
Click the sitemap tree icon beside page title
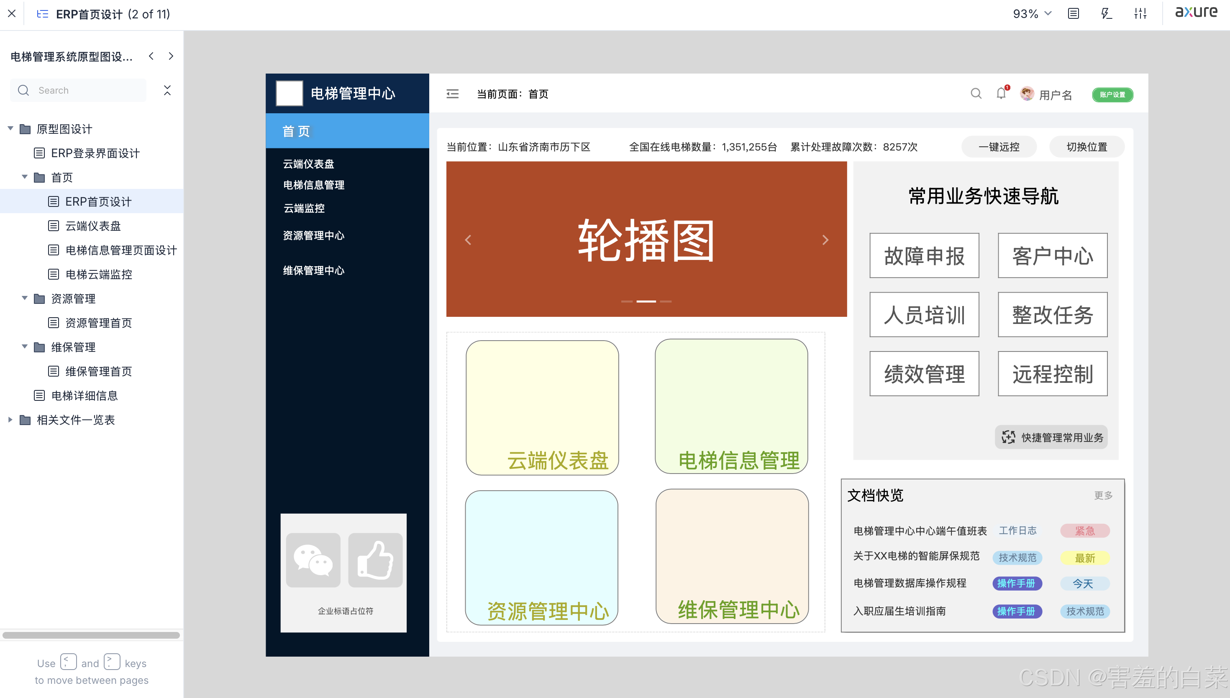point(43,14)
